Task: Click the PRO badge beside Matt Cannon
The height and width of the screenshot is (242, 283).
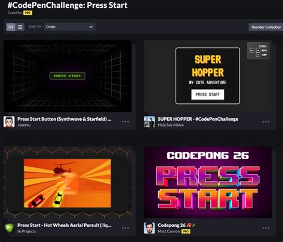Action: (x=186, y=231)
